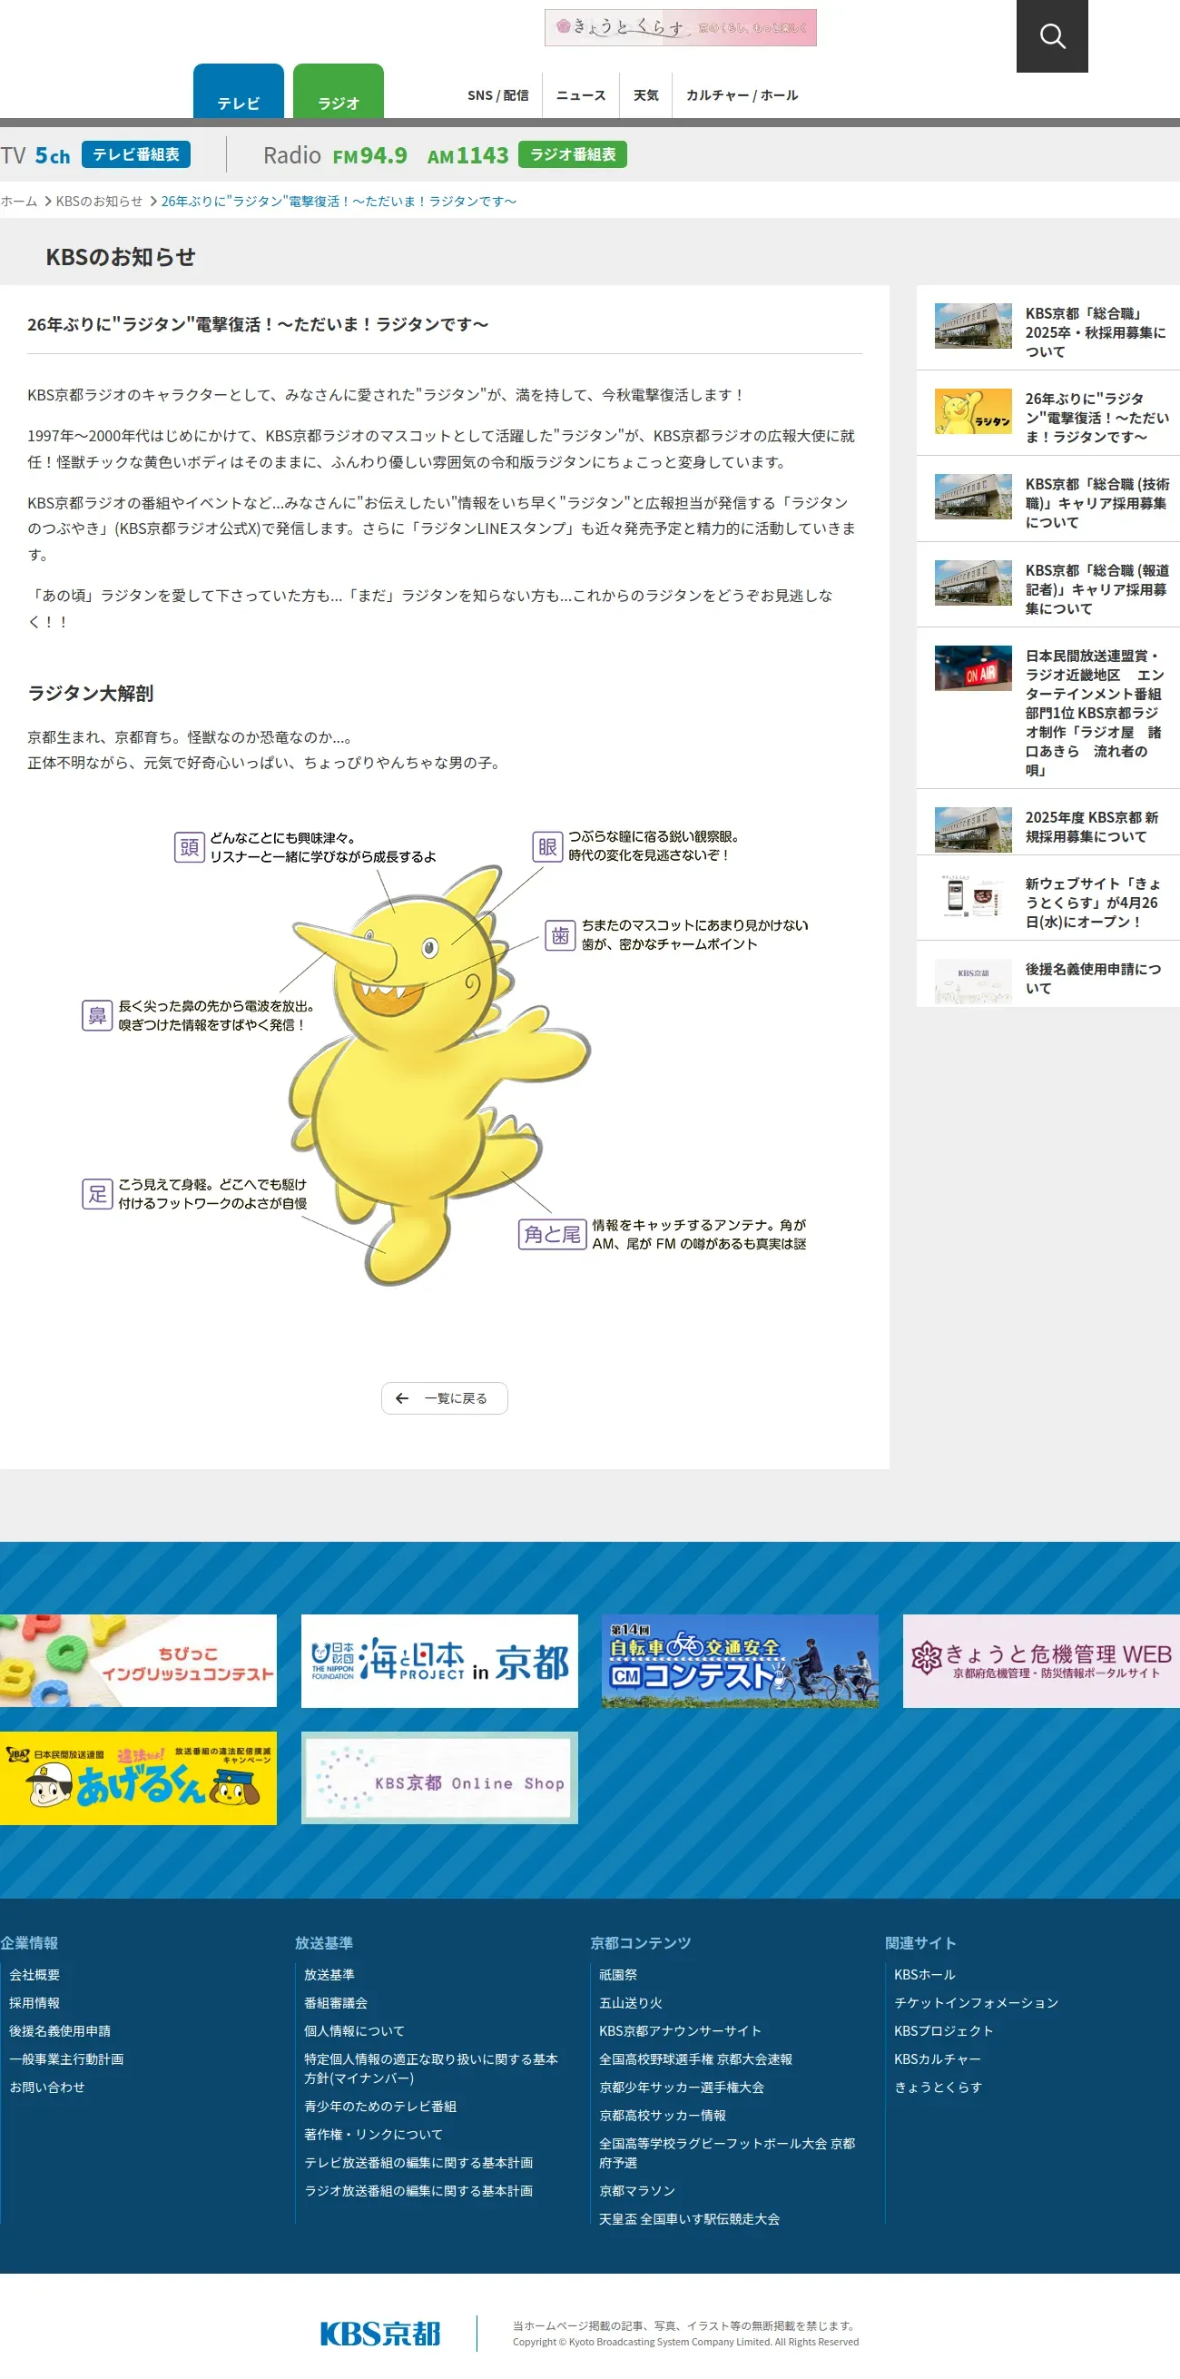
Task: Open テレビ放送番組の編集に関する基本計画 link
Action: point(418,2163)
